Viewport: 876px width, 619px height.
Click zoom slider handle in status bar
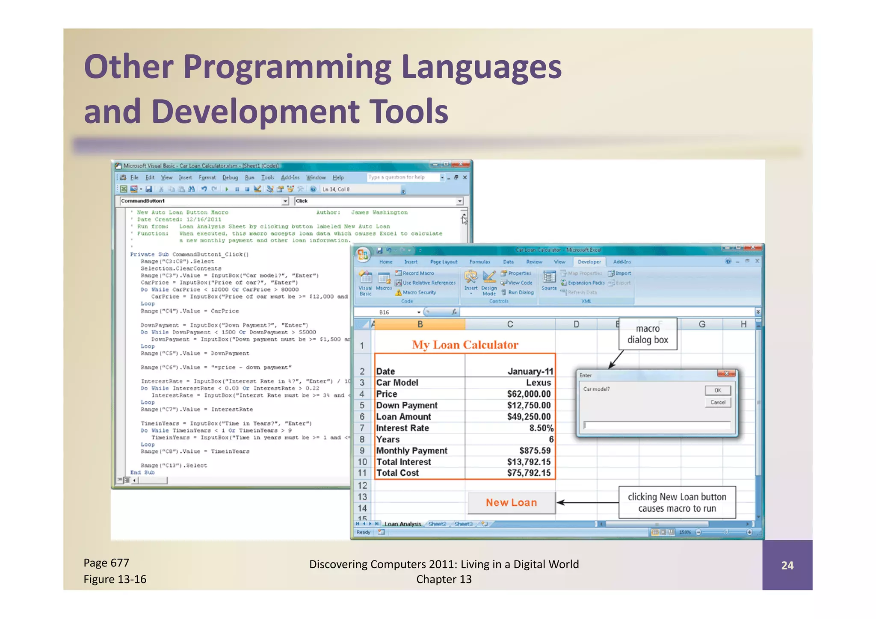(x=726, y=532)
